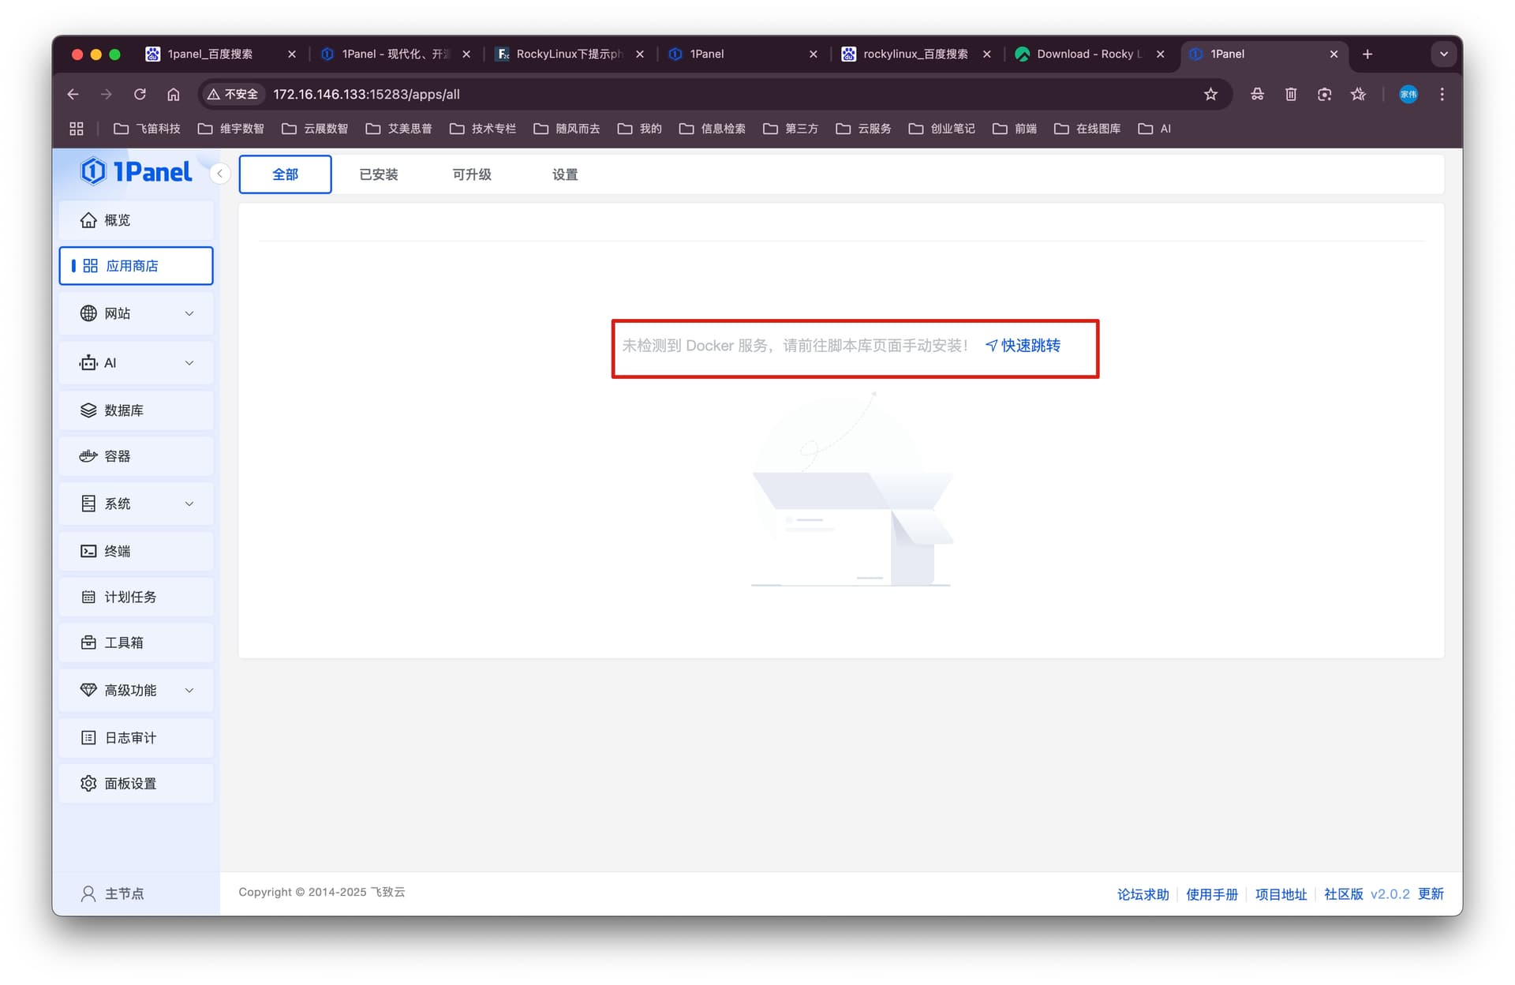Open the 前端 bookmark folder
1515x985 pixels.
[x=1015, y=129]
